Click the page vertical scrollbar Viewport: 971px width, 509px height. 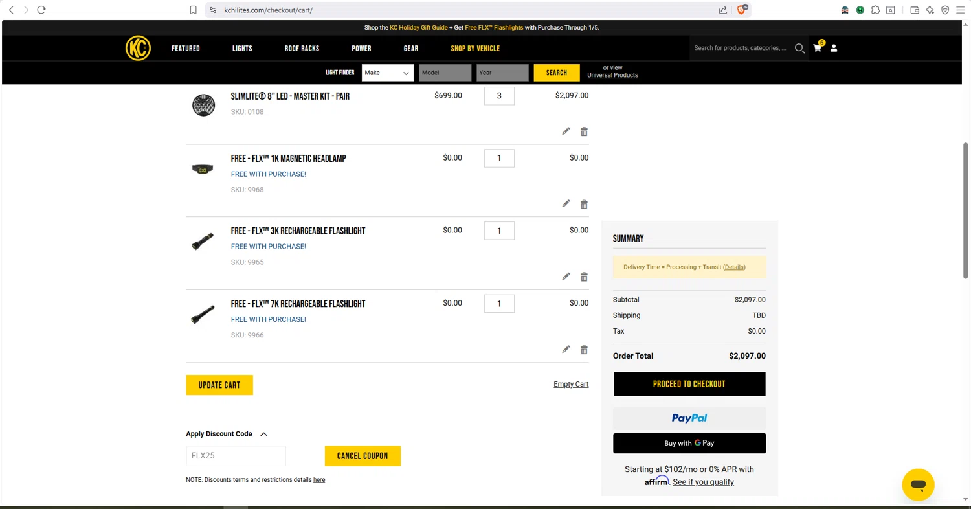click(965, 210)
